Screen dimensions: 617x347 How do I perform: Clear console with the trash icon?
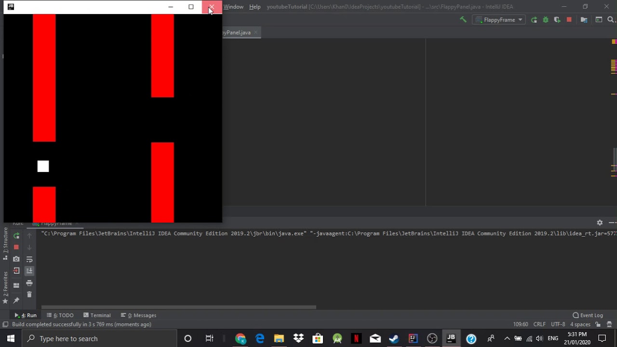(x=29, y=294)
